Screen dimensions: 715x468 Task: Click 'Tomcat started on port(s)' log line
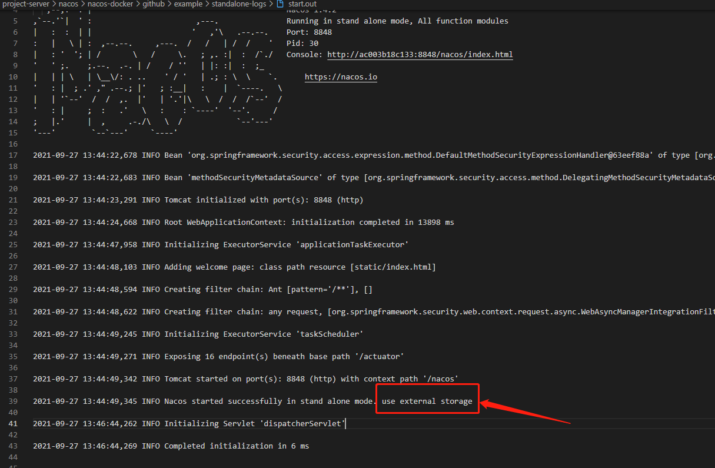[246, 379]
